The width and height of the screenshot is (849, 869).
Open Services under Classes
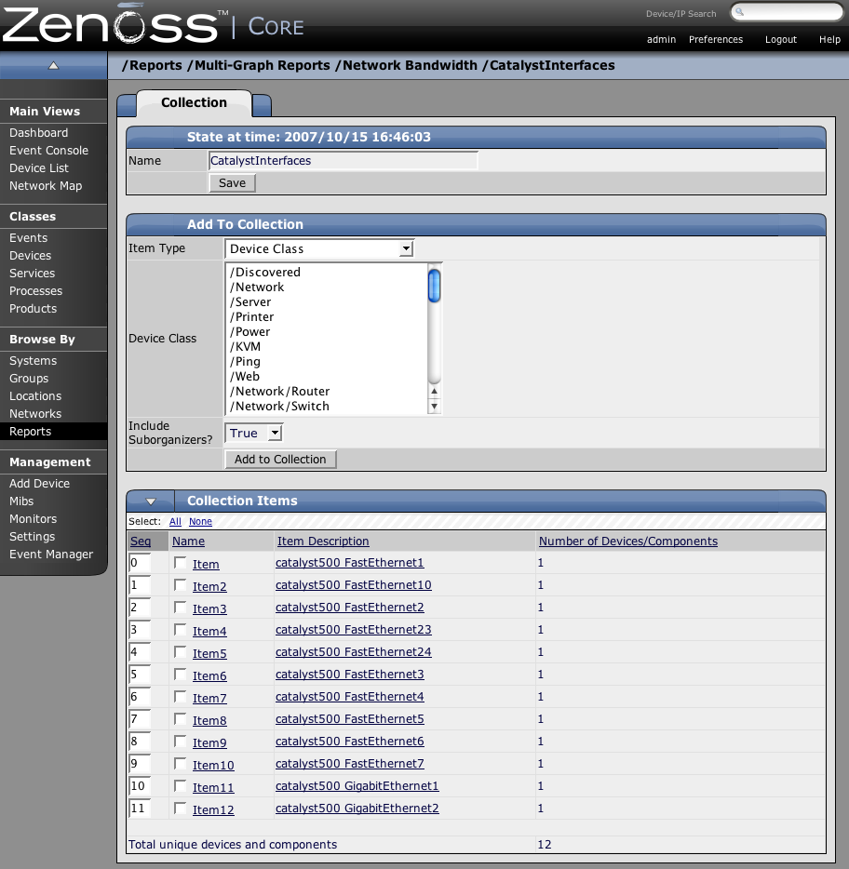pos(33,274)
